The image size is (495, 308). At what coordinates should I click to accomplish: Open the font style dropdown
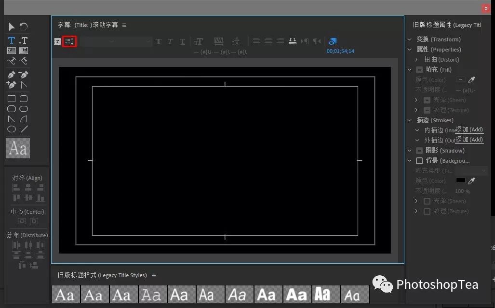134,41
